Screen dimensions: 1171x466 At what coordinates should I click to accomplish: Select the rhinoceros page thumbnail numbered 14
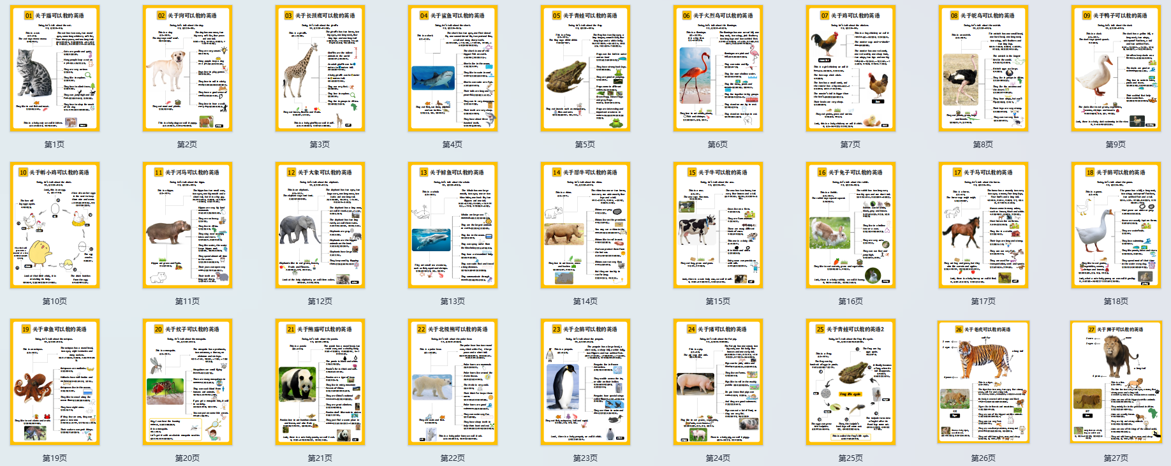pos(585,225)
